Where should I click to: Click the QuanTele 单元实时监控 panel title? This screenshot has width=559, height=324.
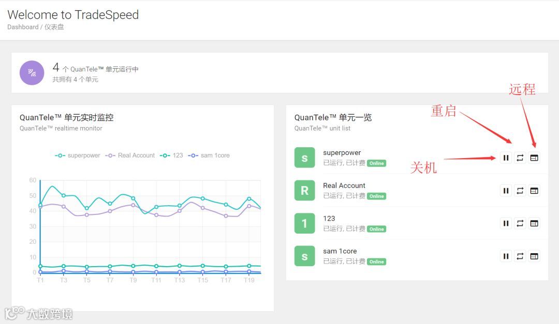[x=67, y=117]
